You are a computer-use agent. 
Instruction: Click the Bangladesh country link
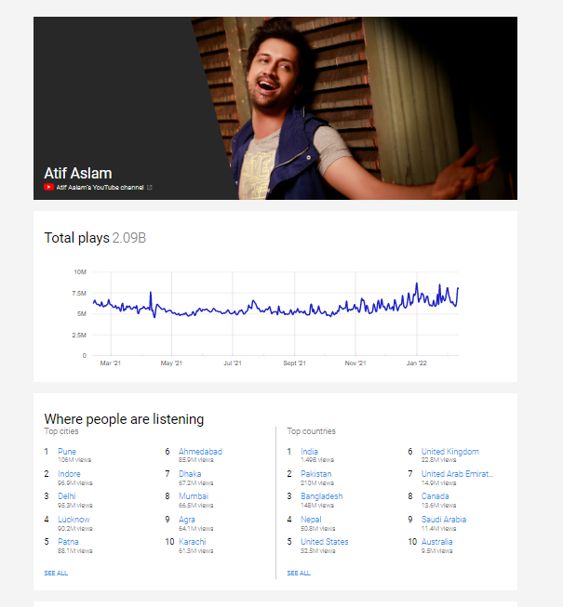(322, 496)
